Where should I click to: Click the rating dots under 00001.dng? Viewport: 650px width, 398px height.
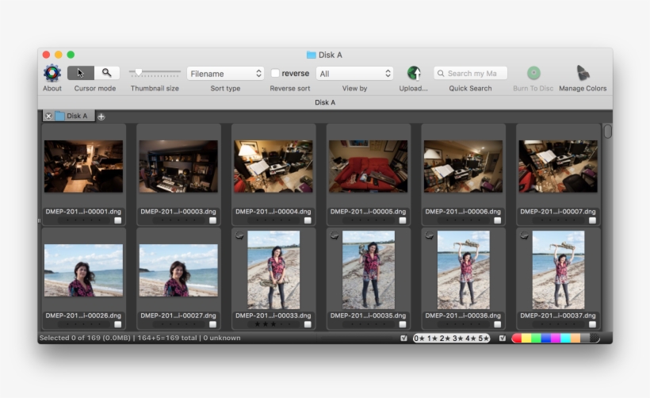(x=83, y=220)
